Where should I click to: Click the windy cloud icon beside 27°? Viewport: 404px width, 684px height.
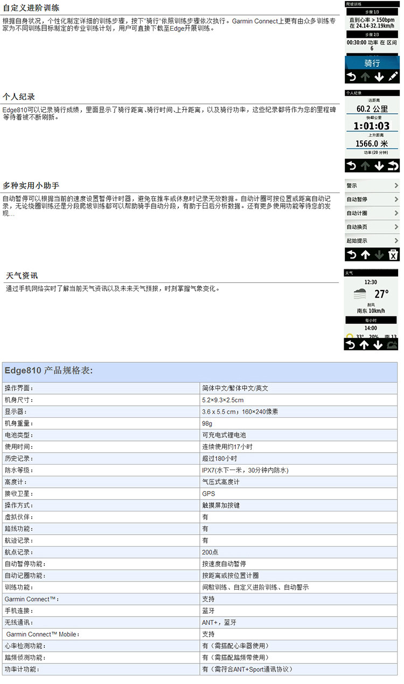coord(360,294)
